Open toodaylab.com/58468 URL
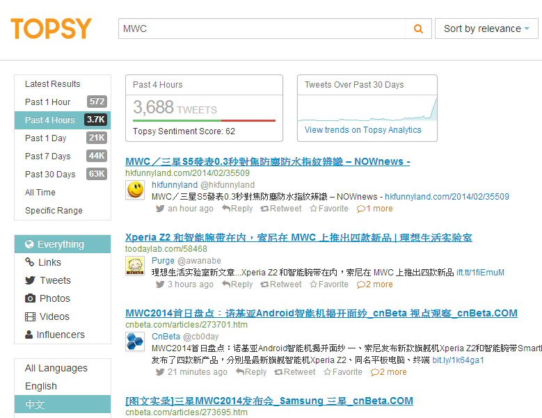This screenshot has width=542, height=418. [x=166, y=249]
